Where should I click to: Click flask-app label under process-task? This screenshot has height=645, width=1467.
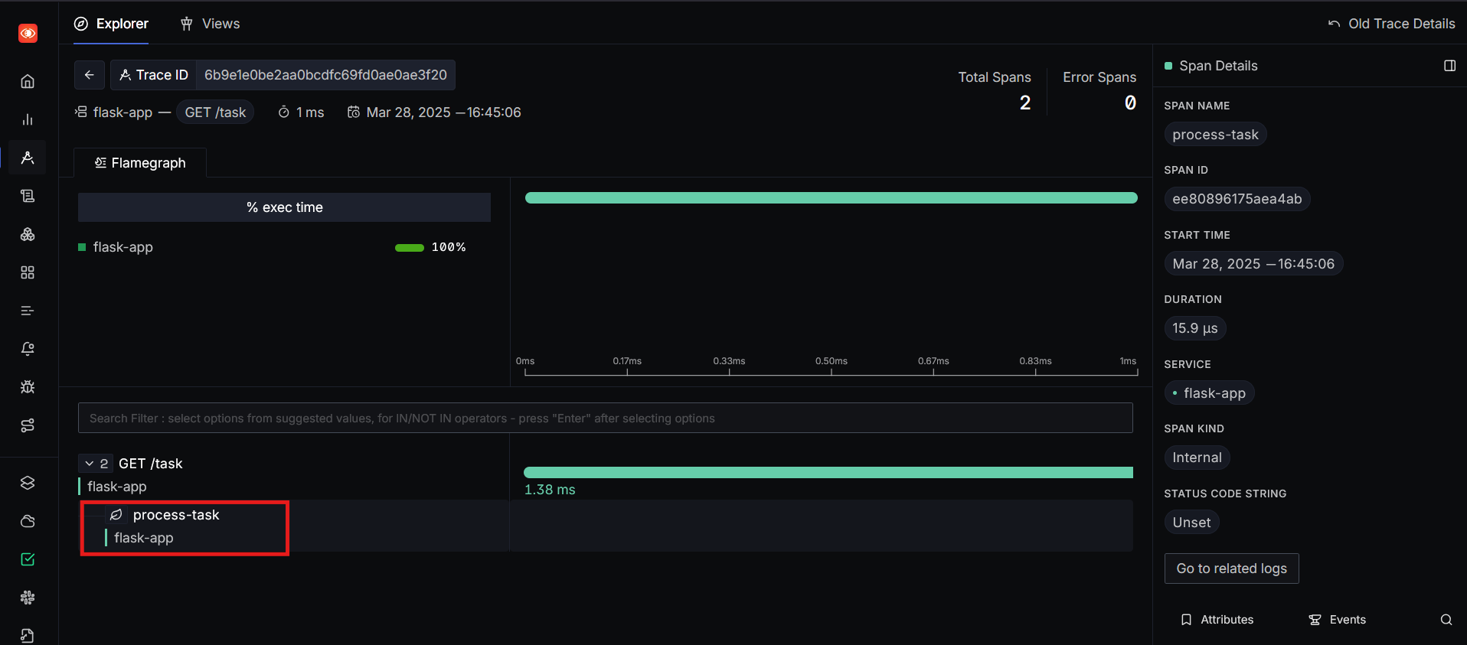pyautogui.click(x=144, y=538)
